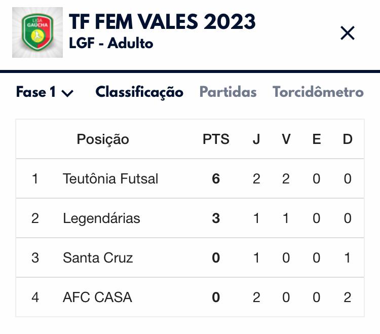Select the AFC CASA team row
The image size is (380, 334).
point(97,298)
